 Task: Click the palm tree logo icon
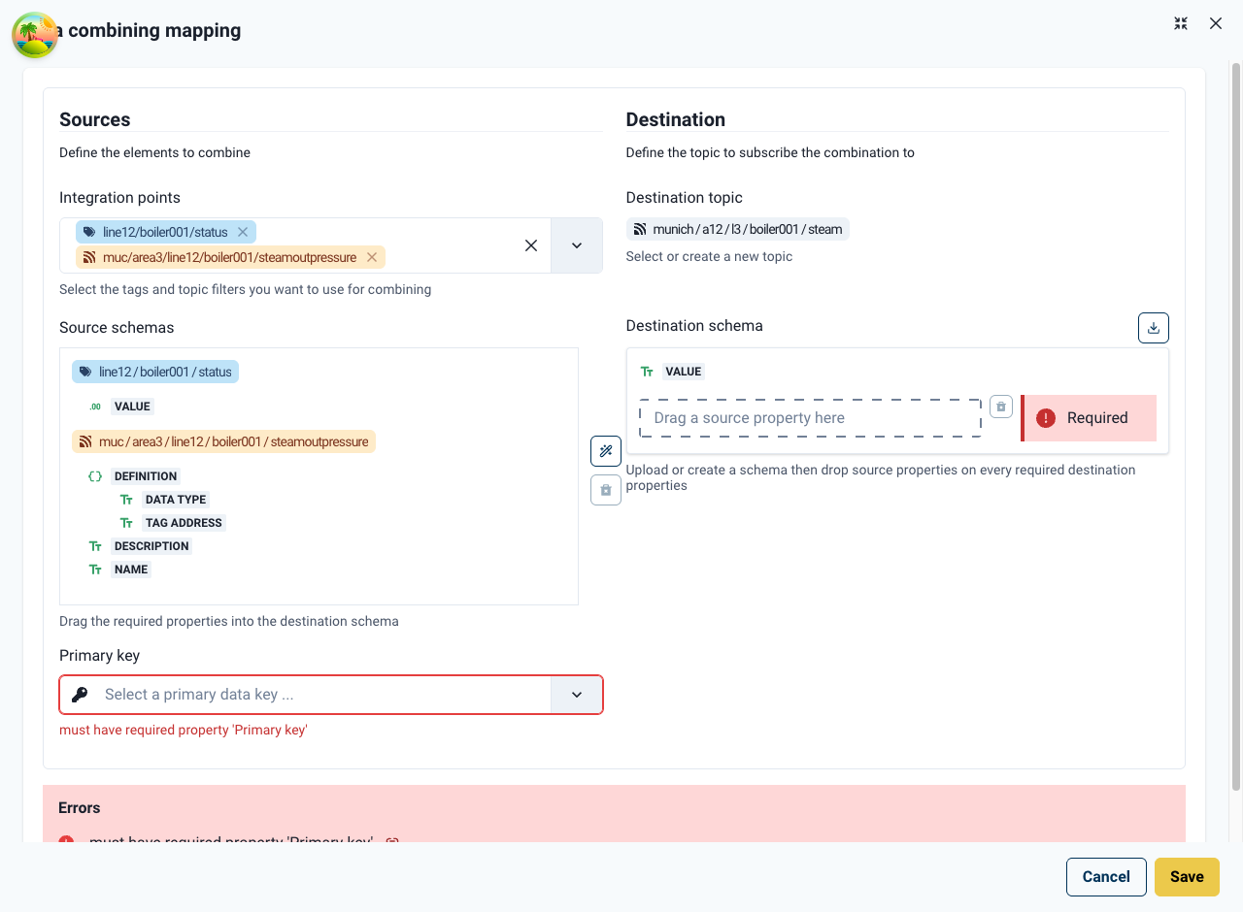point(35,35)
